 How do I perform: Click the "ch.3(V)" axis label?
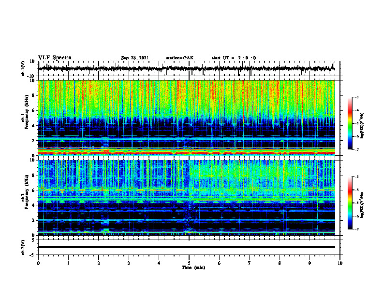[23, 247]
